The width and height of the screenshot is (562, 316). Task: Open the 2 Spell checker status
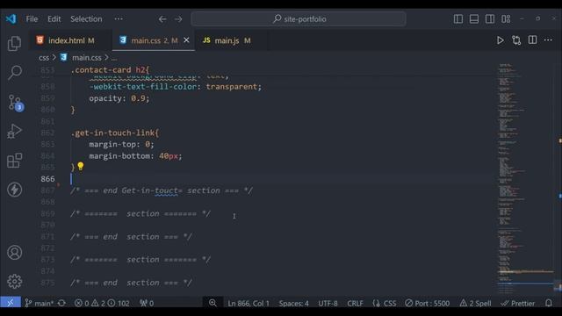[476, 303]
